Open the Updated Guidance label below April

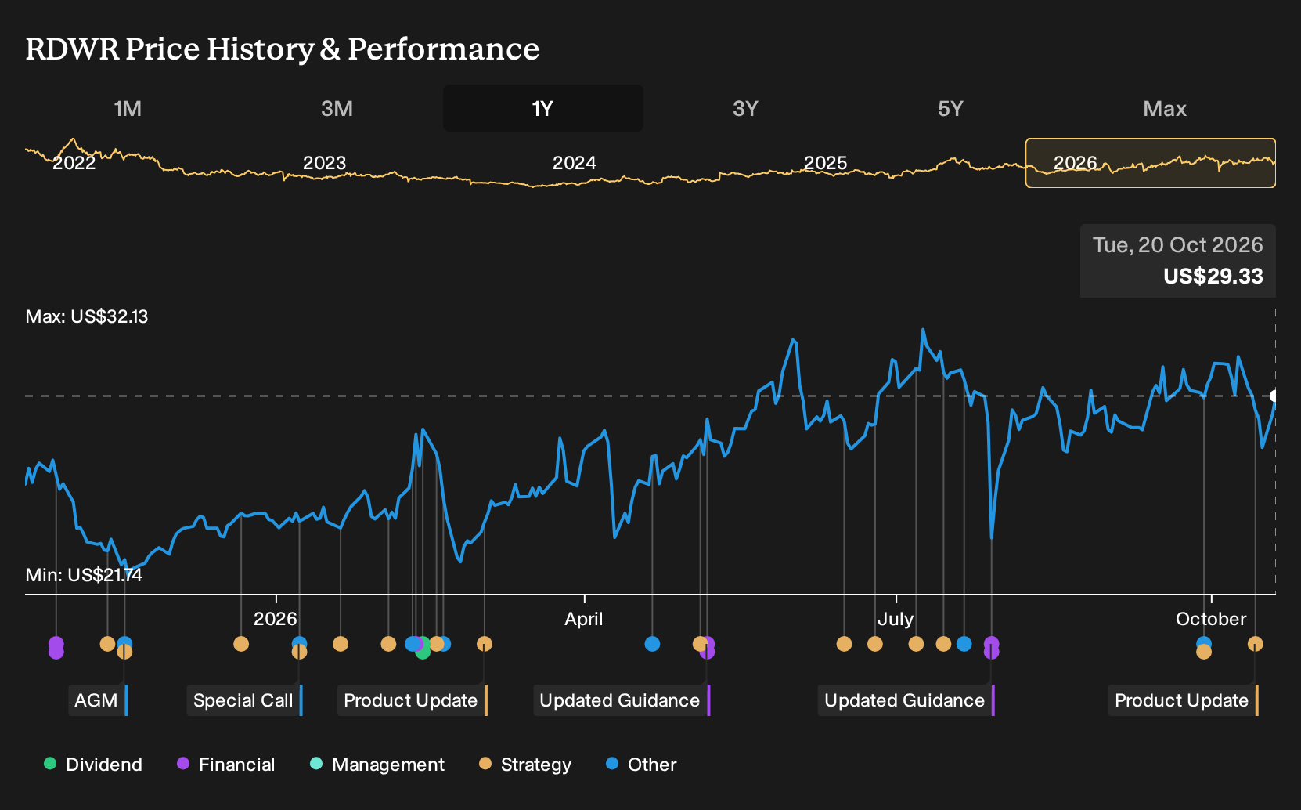[x=622, y=700]
